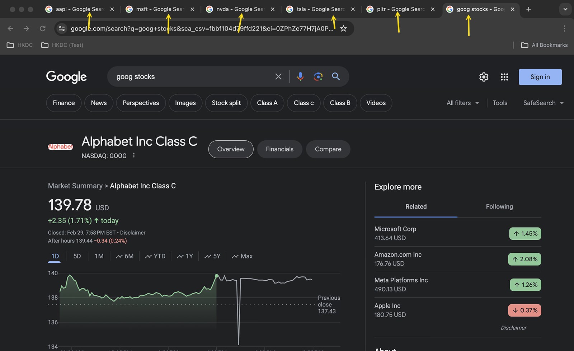Select the 5D chart range

coord(77,256)
